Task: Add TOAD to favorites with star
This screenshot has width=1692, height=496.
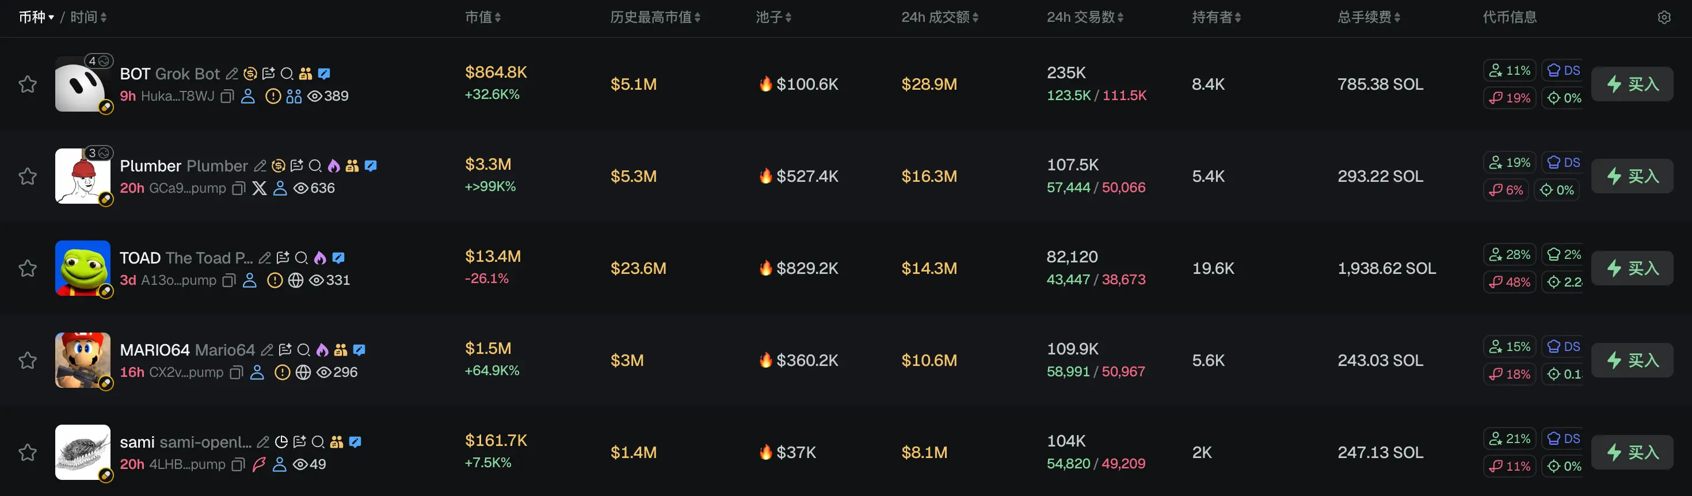Action: pyautogui.click(x=28, y=268)
